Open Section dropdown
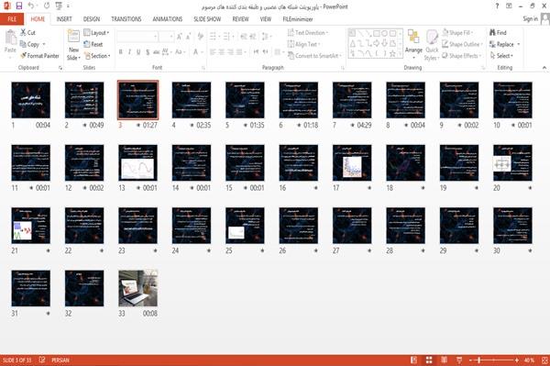Image resolution: width=550 pixels, height=366 pixels. point(97,56)
